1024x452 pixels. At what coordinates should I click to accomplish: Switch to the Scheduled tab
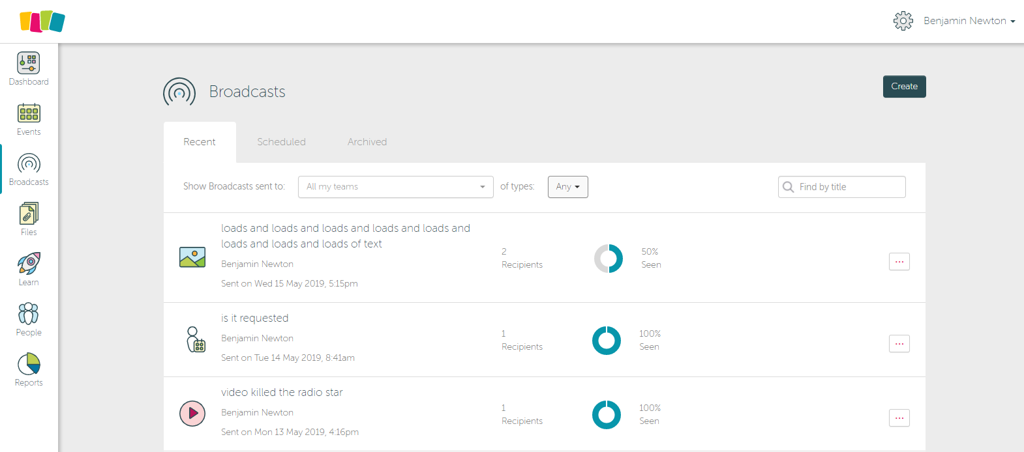(281, 142)
